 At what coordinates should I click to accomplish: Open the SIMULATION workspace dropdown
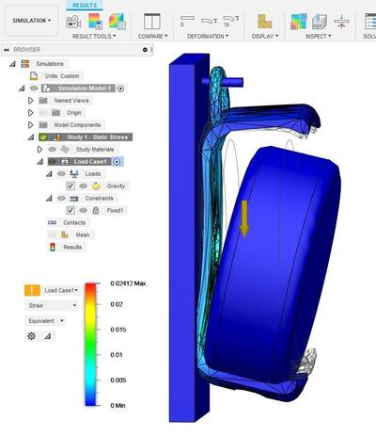click(31, 21)
